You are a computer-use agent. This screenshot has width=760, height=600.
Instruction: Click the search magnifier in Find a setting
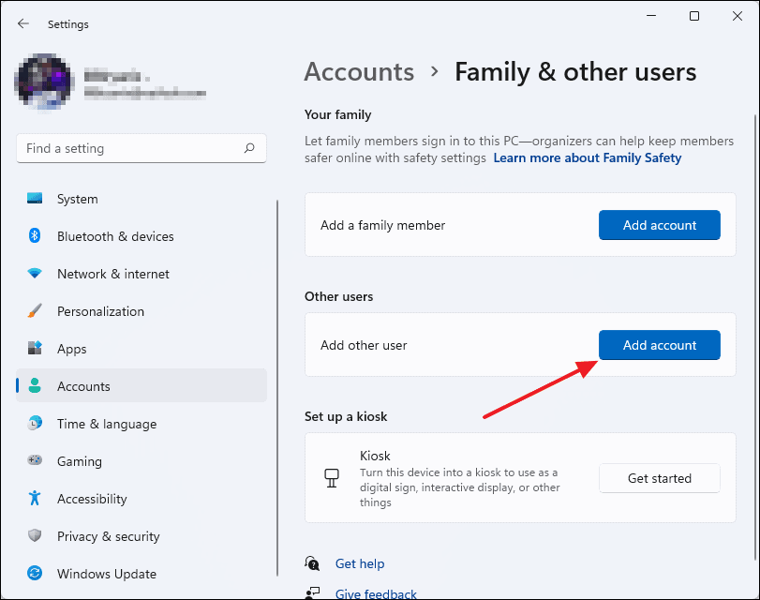point(248,148)
